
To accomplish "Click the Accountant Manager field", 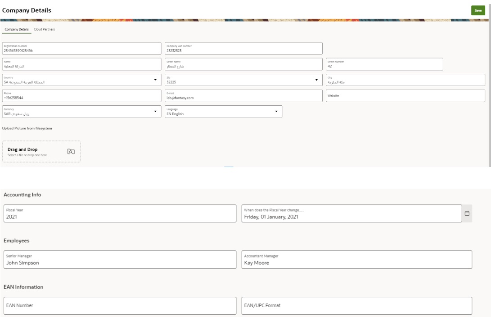I will 357,259.
